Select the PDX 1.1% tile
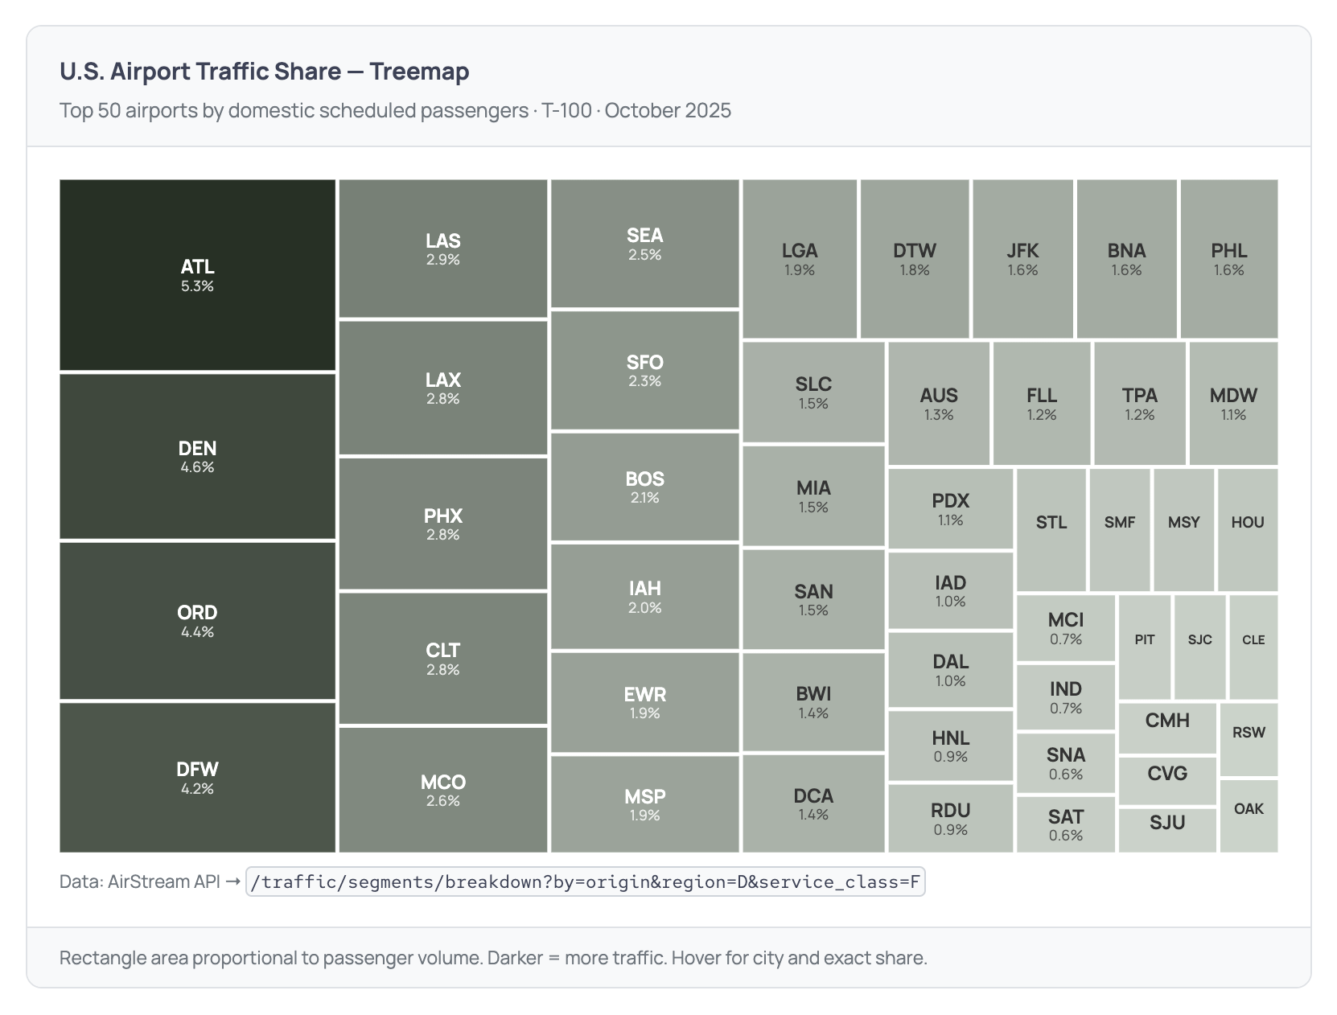The image size is (1337, 1015). coord(950,508)
